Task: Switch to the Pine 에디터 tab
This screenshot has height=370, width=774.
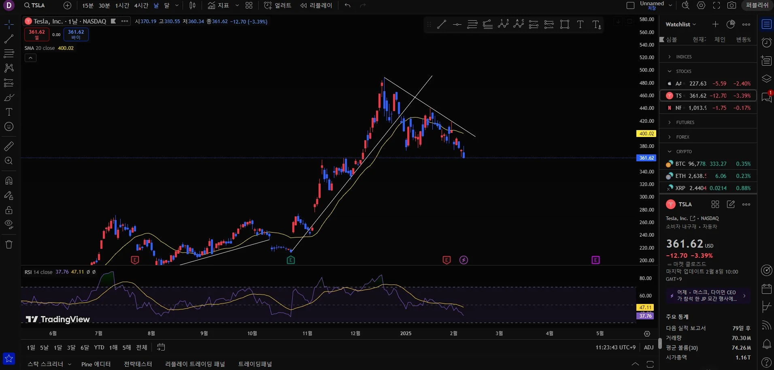Action: (x=96, y=364)
